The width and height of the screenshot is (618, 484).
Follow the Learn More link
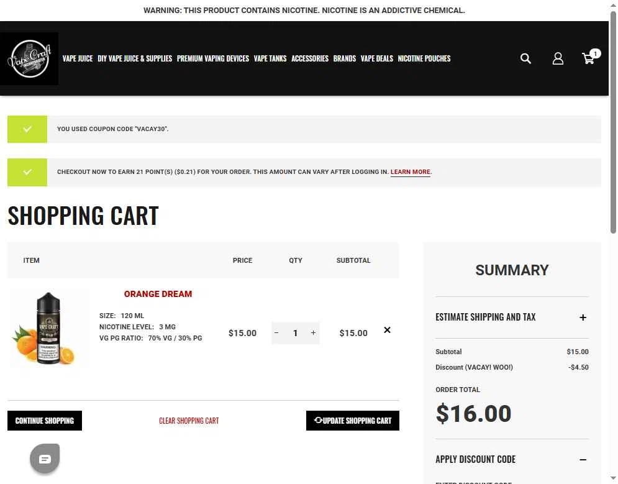tap(411, 172)
